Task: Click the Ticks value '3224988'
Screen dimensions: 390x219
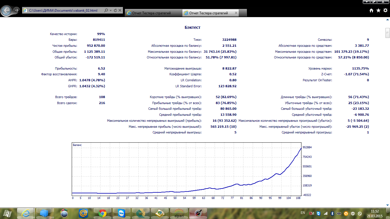Action: pyautogui.click(x=229, y=40)
